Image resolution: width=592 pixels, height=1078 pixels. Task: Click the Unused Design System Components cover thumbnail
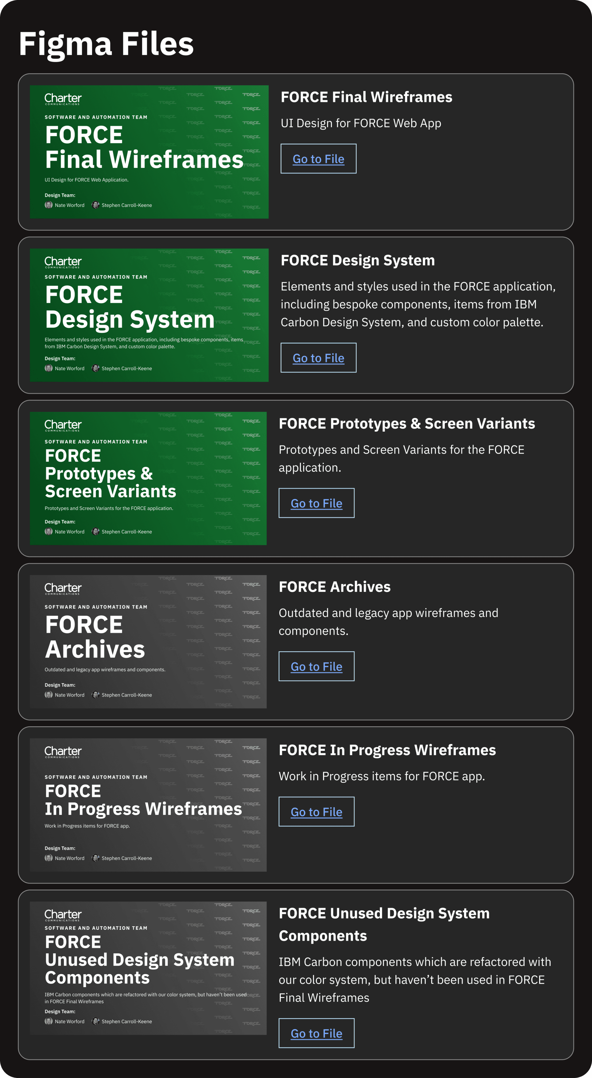(148, 968)
